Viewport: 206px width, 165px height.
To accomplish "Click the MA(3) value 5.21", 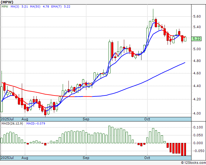I will click(25, 7).
